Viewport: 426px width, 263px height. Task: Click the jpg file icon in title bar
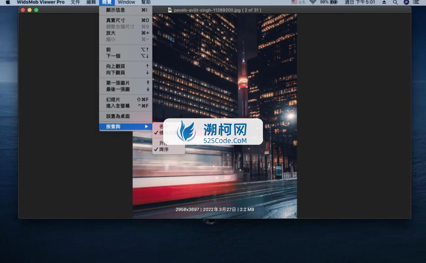[x=170, y=10]
